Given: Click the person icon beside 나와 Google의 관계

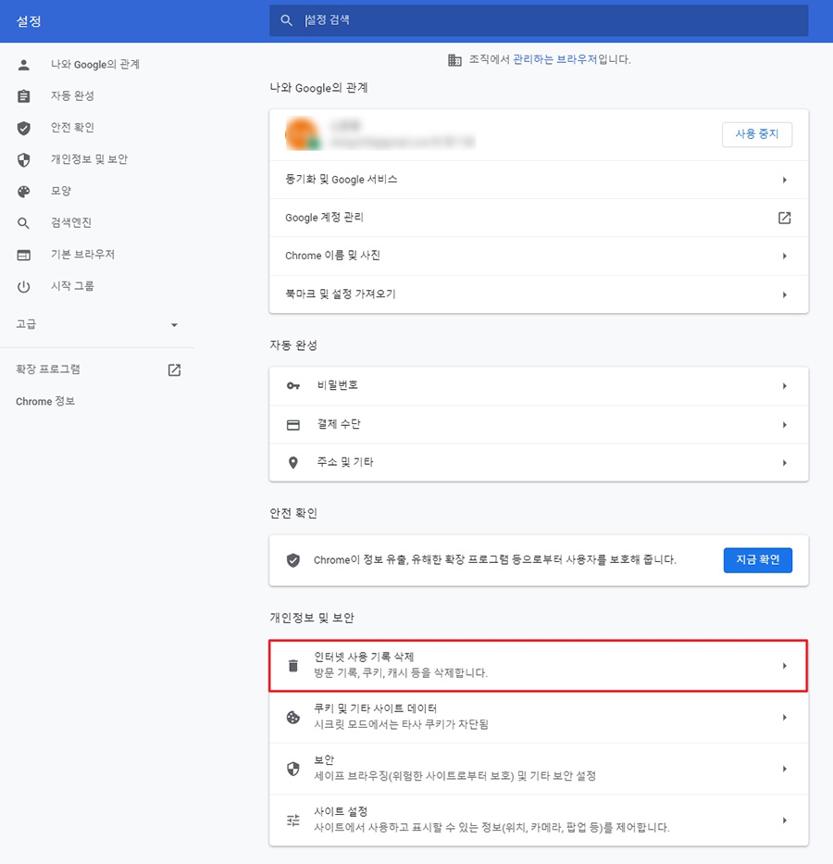Looking at the screenshot, I should 24,65.
